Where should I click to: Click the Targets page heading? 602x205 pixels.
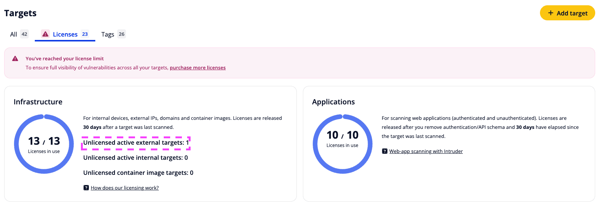[x=20, y=13]
